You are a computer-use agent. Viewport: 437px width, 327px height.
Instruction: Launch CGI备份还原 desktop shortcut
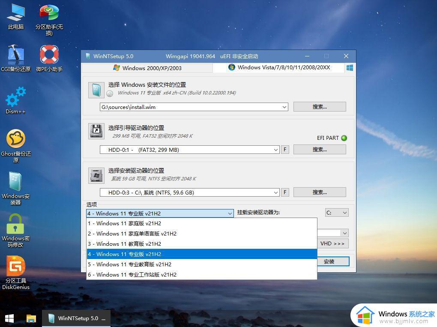(16, 58)
